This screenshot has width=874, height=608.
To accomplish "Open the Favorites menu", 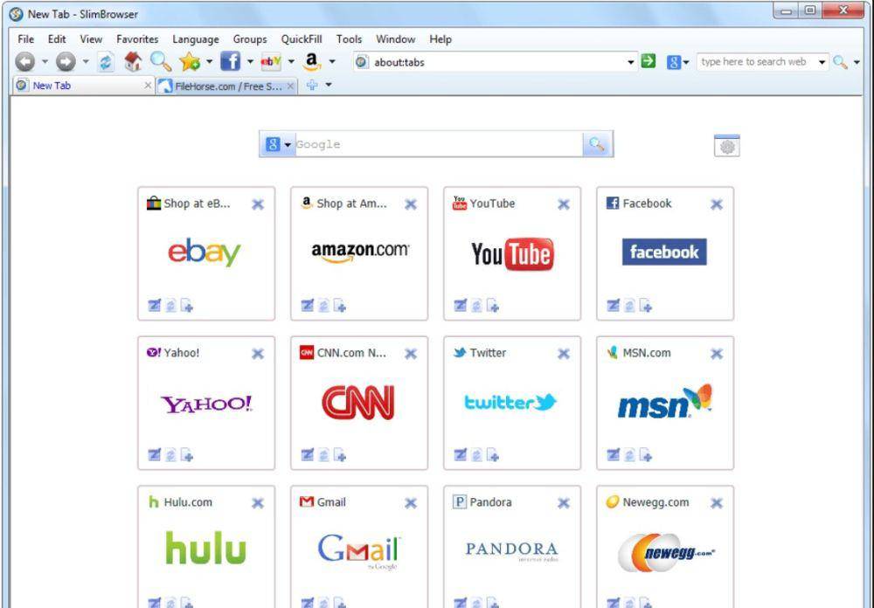I will pyautogui.click(x=137, y=39).
